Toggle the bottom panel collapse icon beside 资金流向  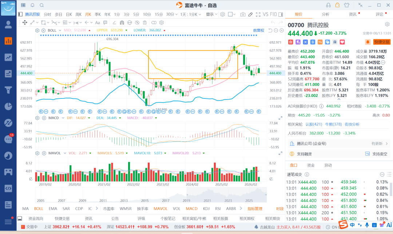20,218
